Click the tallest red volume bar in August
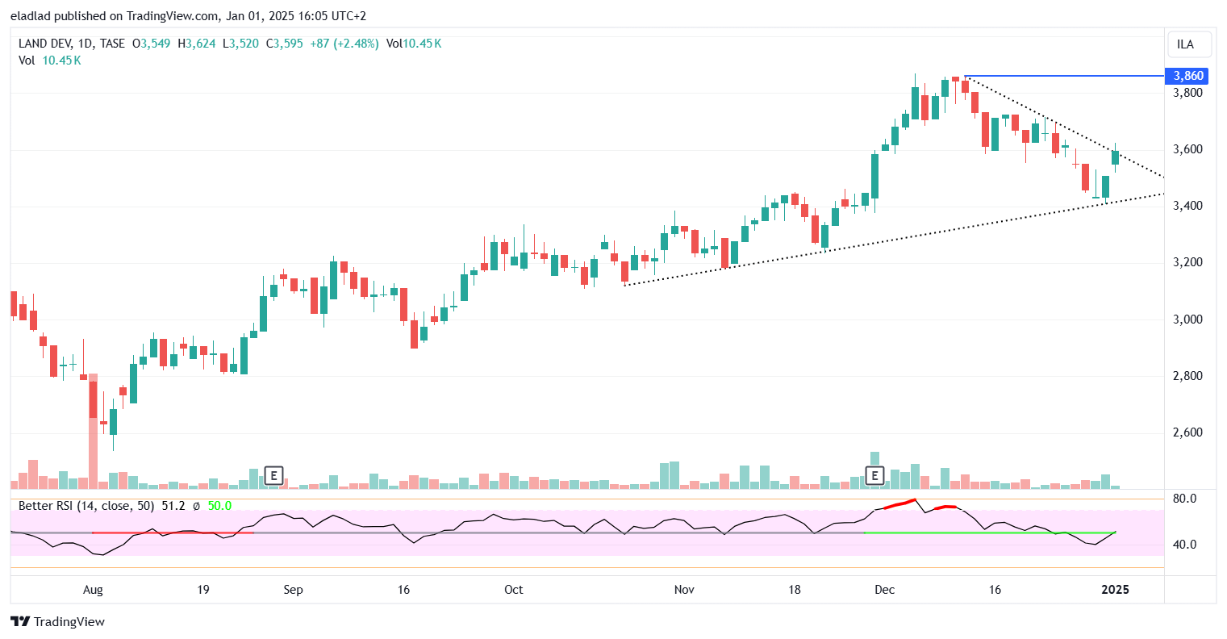 tap(93, 432)
